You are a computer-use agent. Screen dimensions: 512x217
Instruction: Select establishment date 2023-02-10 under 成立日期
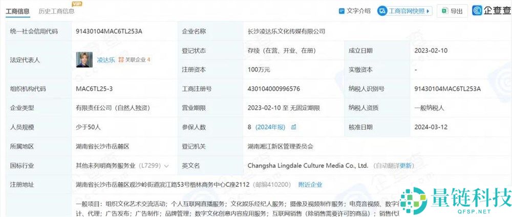click(431, 51)
